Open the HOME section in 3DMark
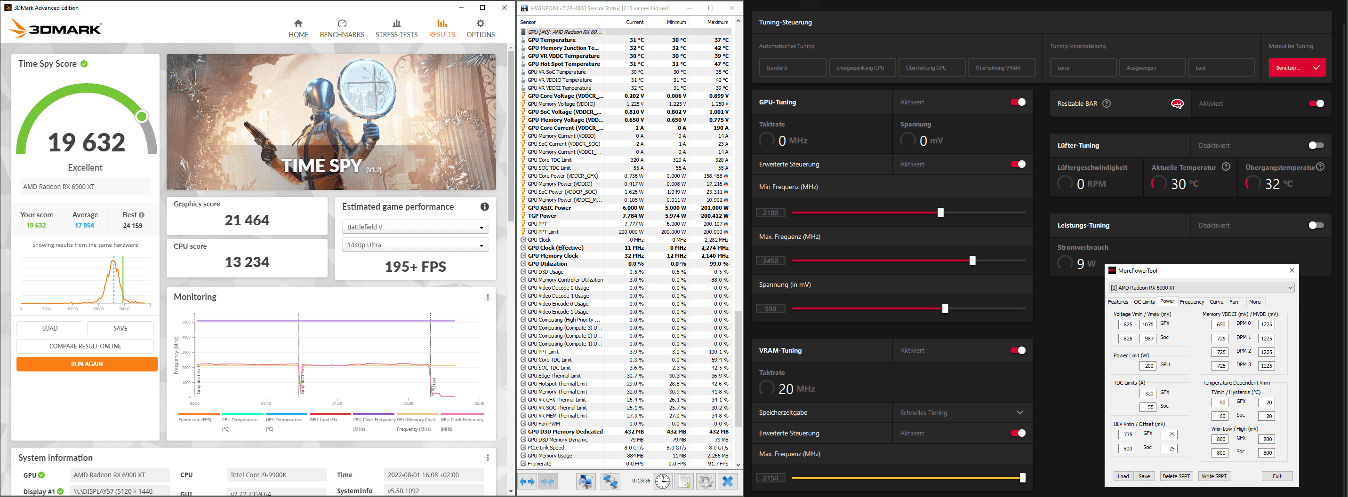This screenshot has height=497, width=1348. click(298, 29)
